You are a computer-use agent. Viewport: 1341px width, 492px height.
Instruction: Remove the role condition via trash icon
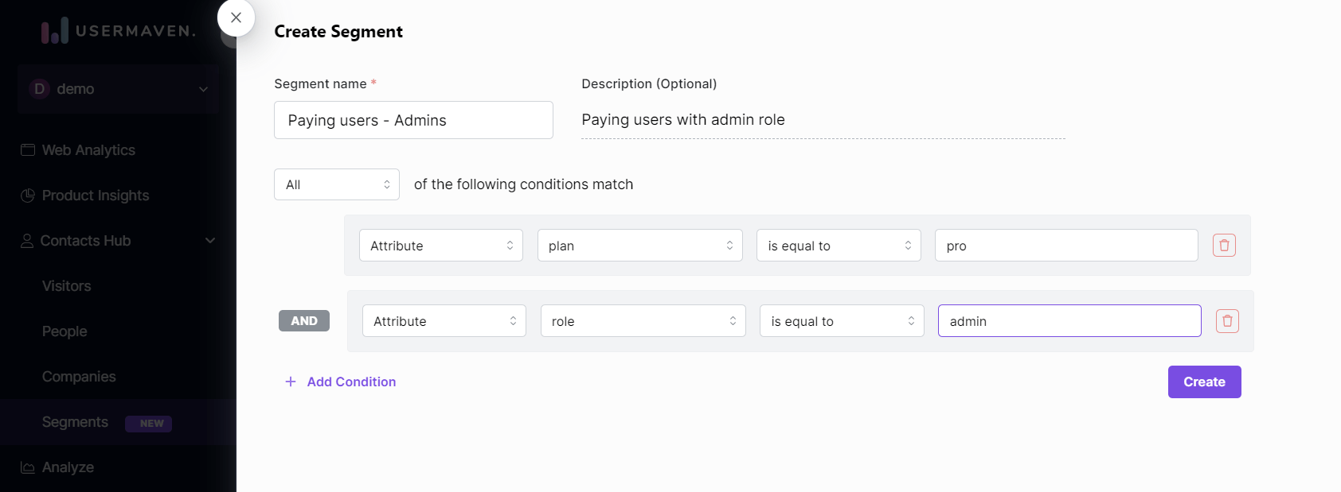click(x=1227, y=321)
